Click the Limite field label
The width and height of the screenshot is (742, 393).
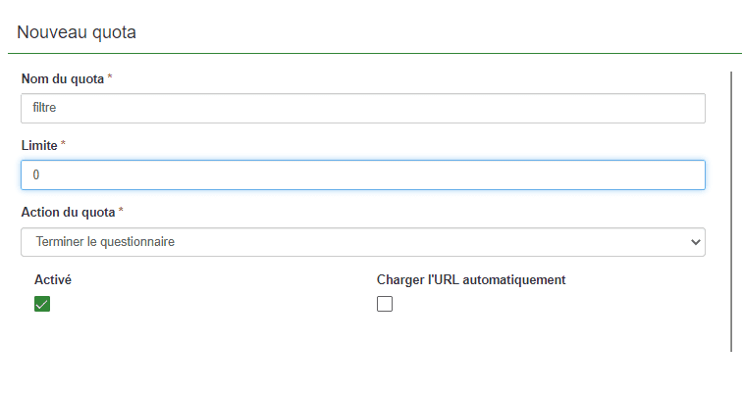(x=39, y=145)
